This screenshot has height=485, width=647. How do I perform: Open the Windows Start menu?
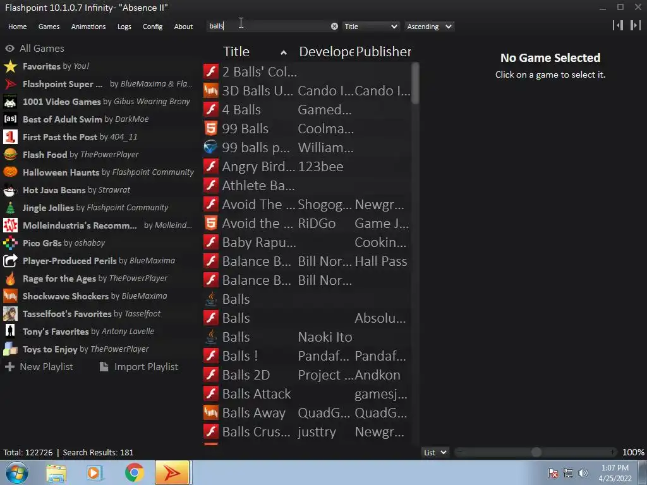pos(16,472)
